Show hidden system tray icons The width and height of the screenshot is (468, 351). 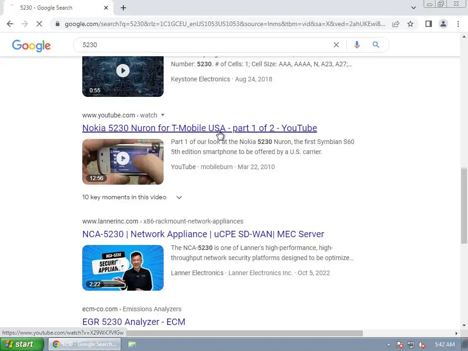[388, 345]
